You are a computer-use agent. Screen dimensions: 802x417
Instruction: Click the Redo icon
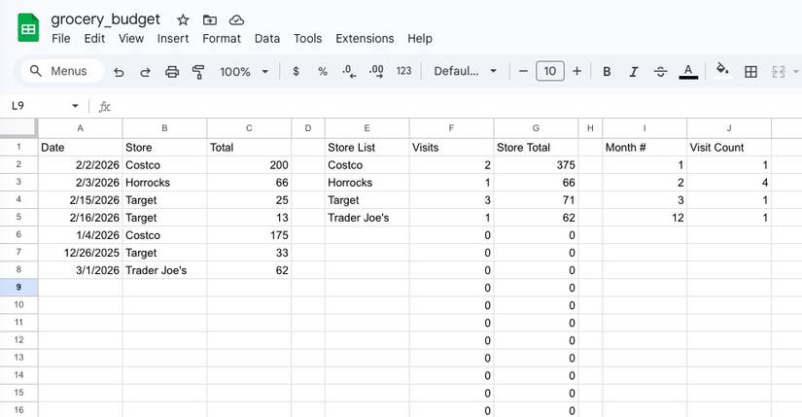(x=145, y=72)
